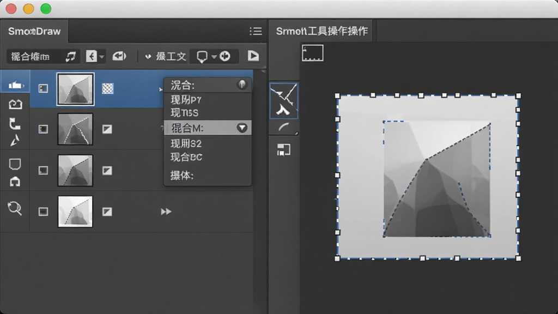Screen dimensions: 558x314
Task: Click the yellow macOS minimize window button
Action: 28,9
